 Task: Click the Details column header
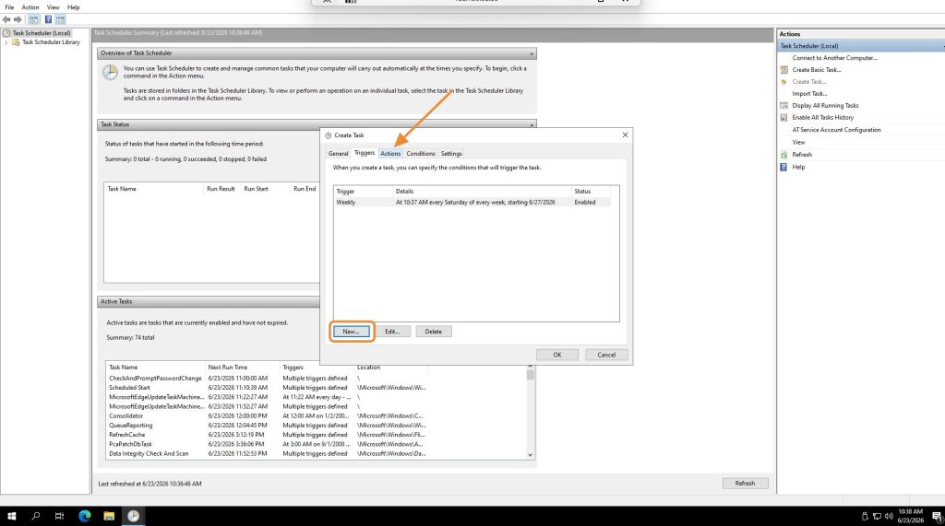pos(482,192)
